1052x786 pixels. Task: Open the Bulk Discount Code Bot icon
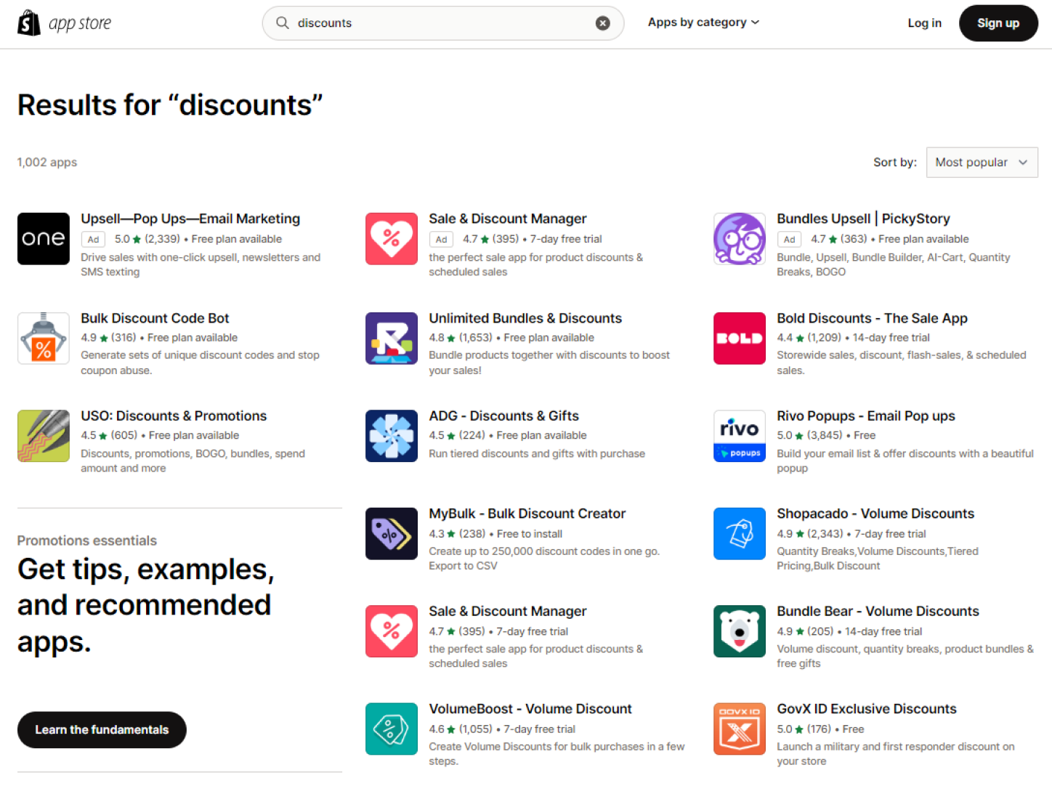click(44, 339)
